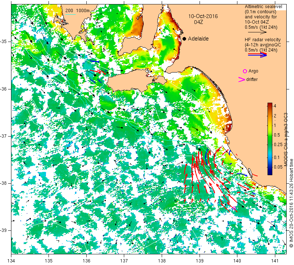Click the longitude 137 axis label

(124, 261)
